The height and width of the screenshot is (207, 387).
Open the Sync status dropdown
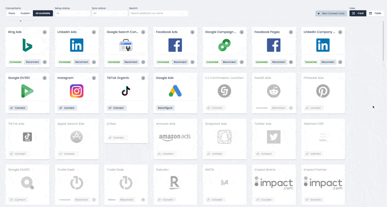(x=109, y=14)
